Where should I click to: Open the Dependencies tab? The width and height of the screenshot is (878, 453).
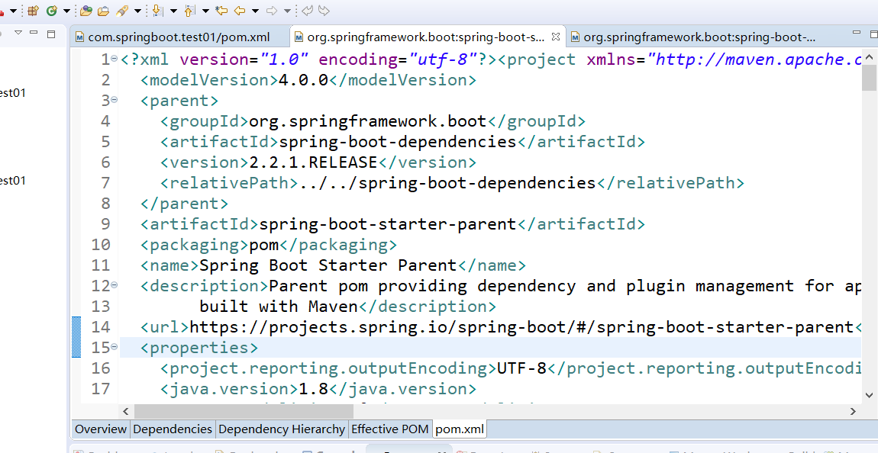[x=173, y=429]
